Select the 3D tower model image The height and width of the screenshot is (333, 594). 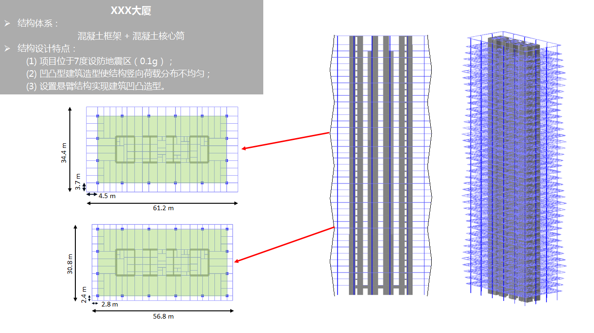pos(515,167)
